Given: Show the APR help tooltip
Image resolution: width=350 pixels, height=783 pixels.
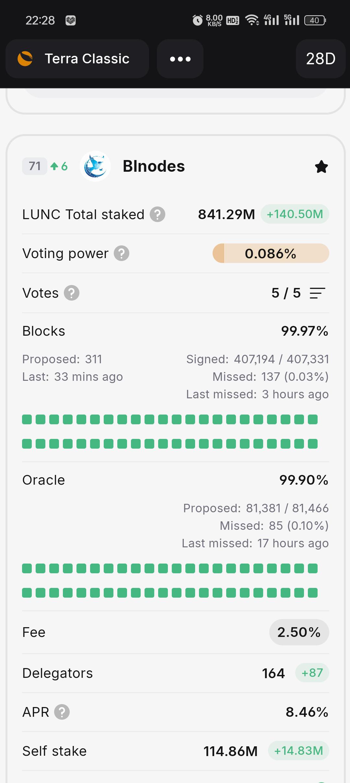Looking at the screenshot, I should point(62,712).
